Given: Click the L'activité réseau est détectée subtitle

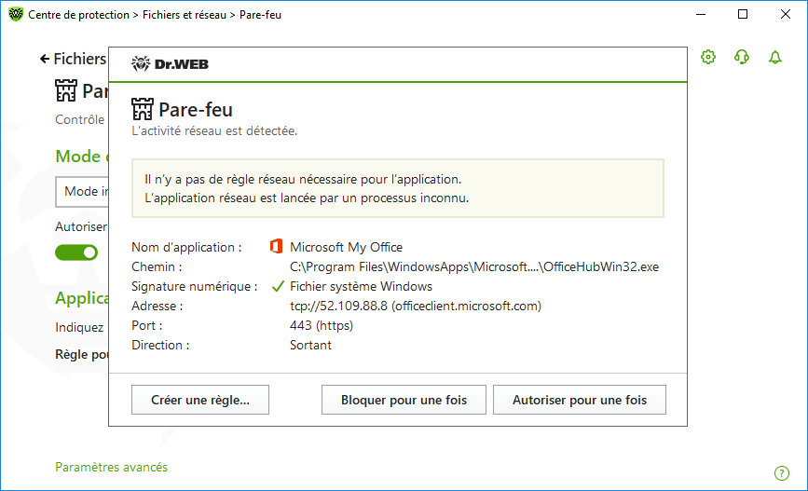Looking at the screenshot, I should (x=214, y=130).
